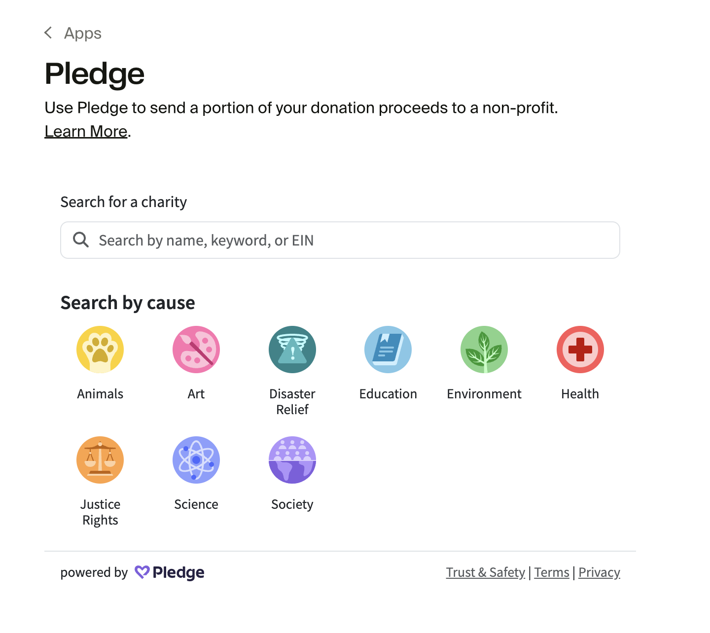Image resolution: width=710 pixels, height=633 pixels.
Task: Pick the Society globe icon
Action: click(292, 460)
